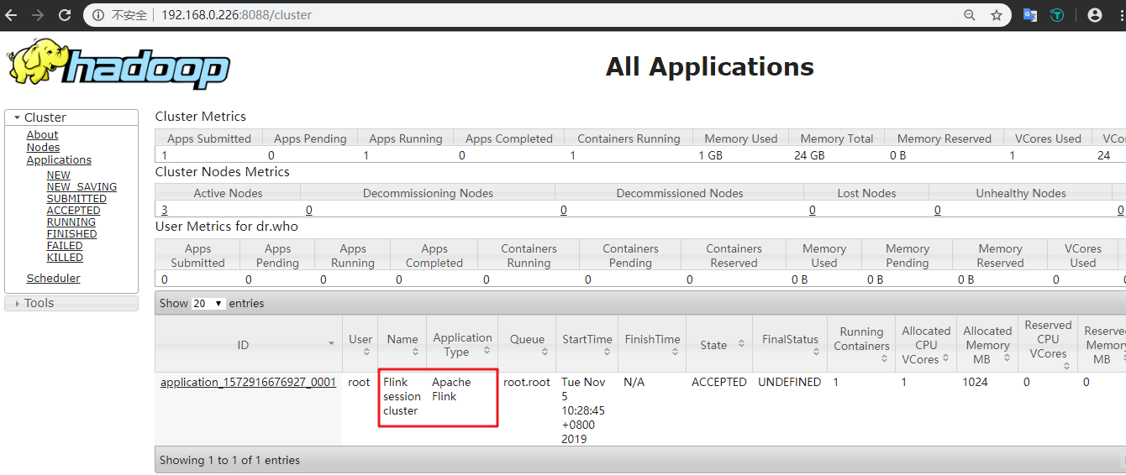Click the site security info icon
Image resolution: width=1126 pixels, height=475 pixels.
click(x=98, y=15)
